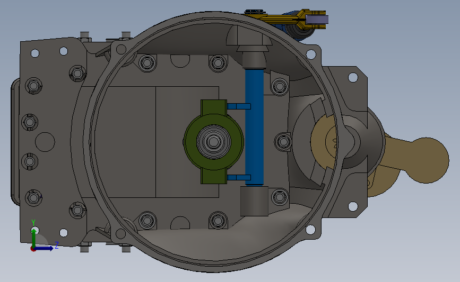Select the gray cylindrical boss below the blue shaft
The width and height of the screenshot is (460, 282).
point(254,201)
